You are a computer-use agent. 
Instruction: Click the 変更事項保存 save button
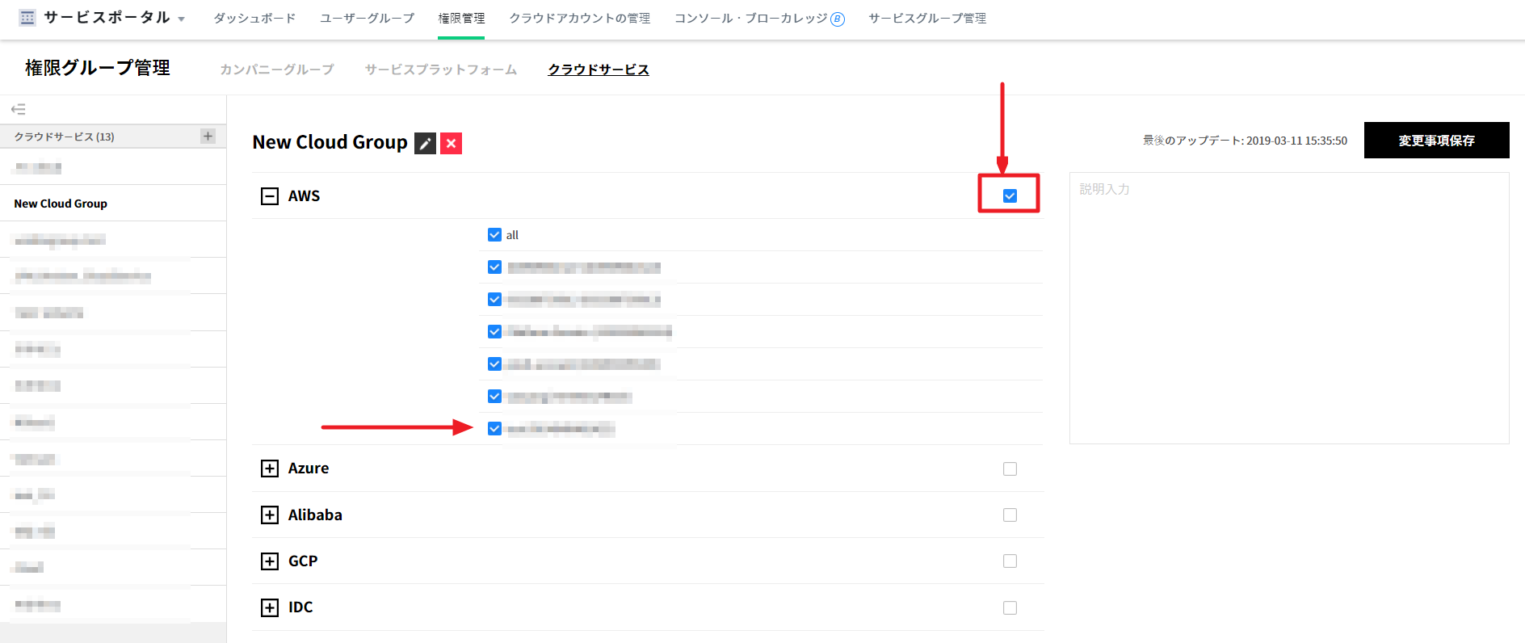1436,141
